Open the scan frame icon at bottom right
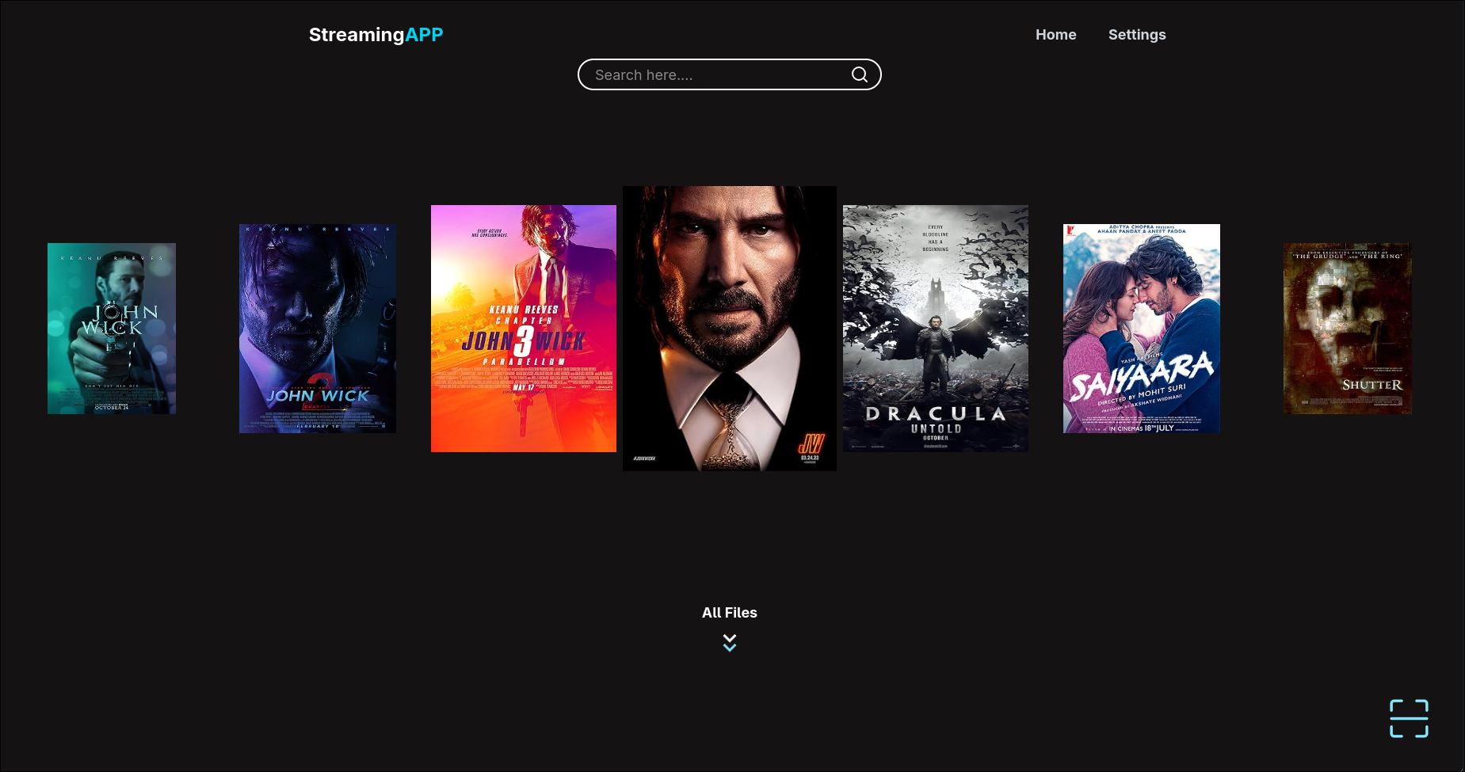This screenshot has width=1465, height=772. 1409,718
